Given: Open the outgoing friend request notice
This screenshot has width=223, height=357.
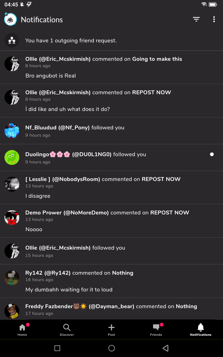Looking at the screenshot, I should (111, 40).
